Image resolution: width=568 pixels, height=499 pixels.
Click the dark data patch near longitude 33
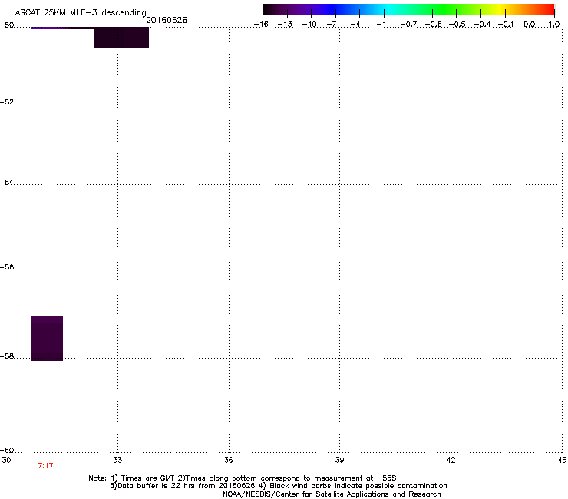(121, 38)
